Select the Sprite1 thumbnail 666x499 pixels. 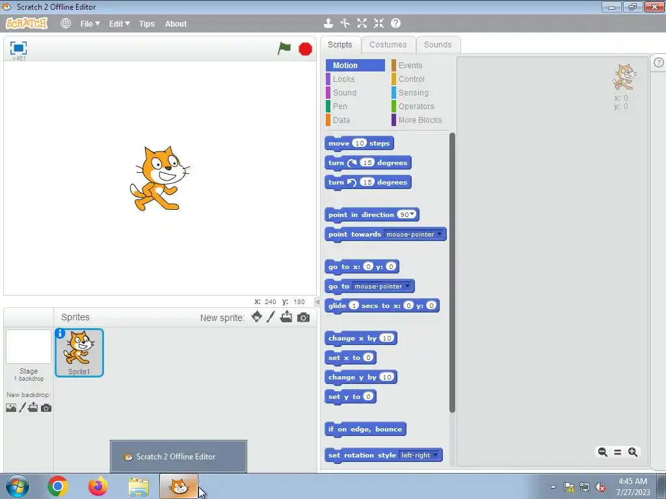point(79,353)
